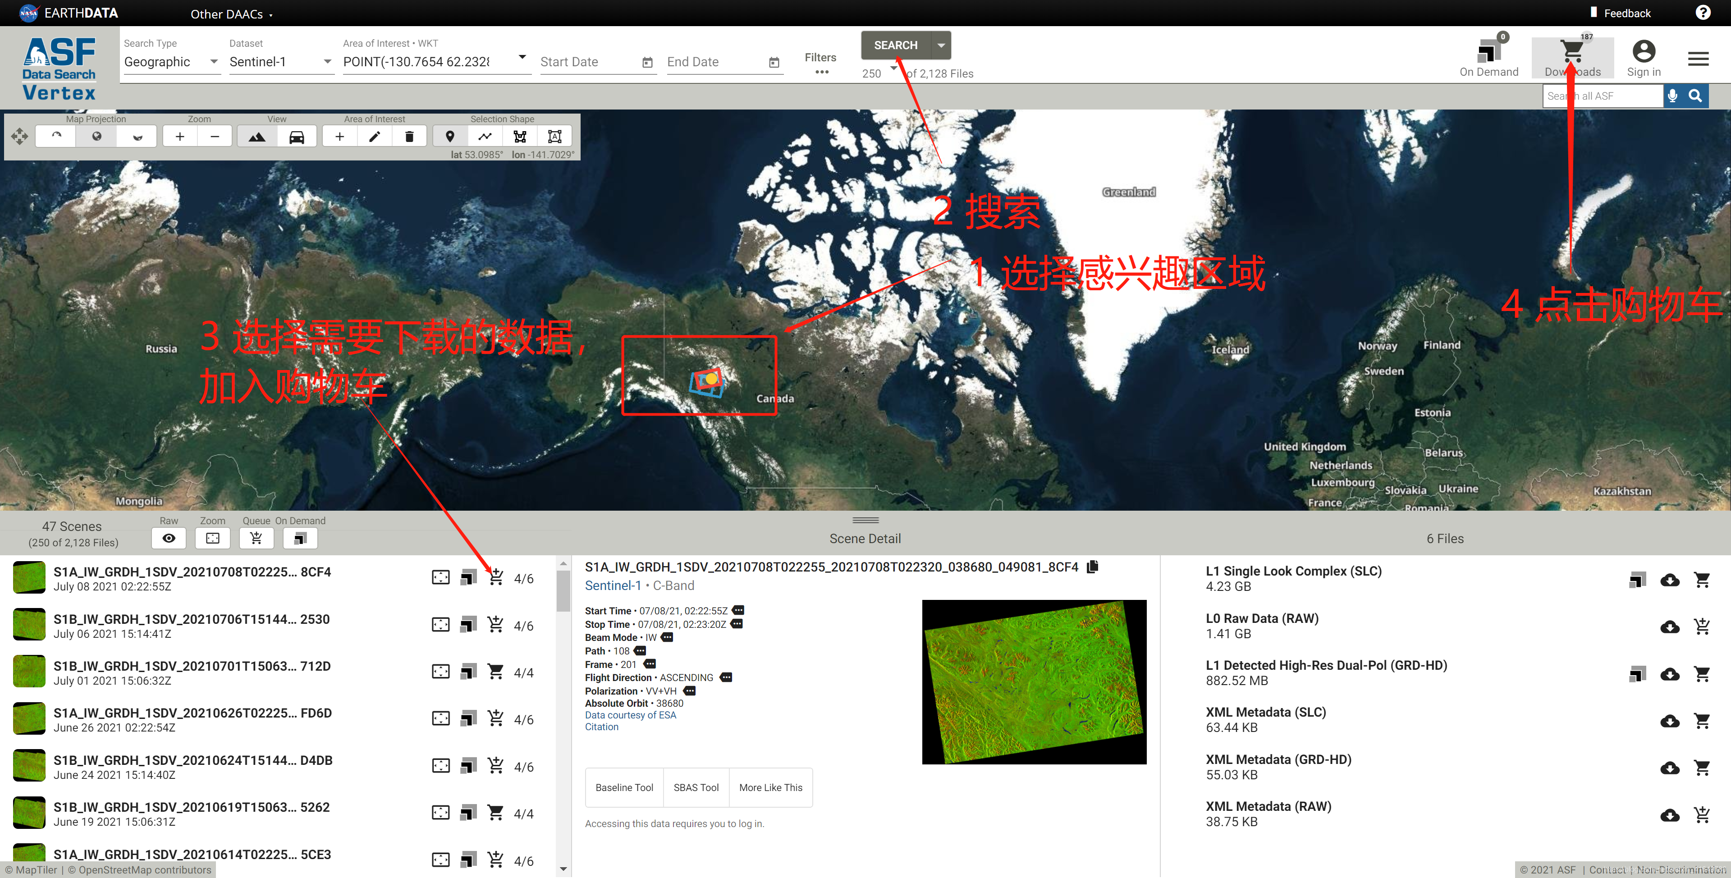Click the microphone voice search icon
Screen dimensions: 1731x878
(x=1672, y=96)
